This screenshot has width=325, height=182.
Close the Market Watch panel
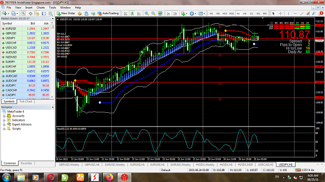click(53, 18)
